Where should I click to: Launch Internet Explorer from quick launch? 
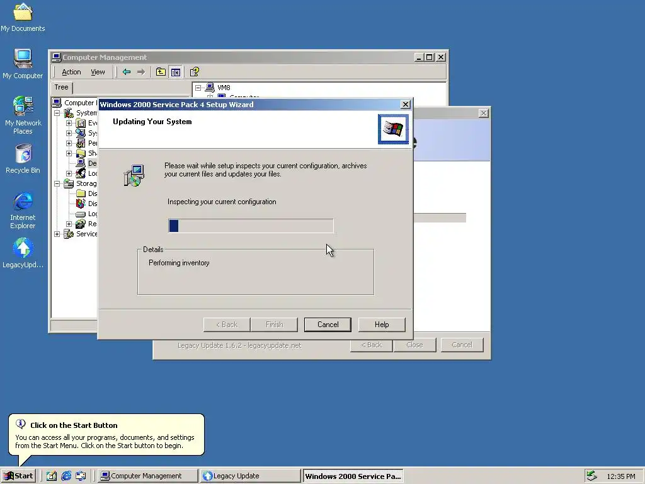66,476
